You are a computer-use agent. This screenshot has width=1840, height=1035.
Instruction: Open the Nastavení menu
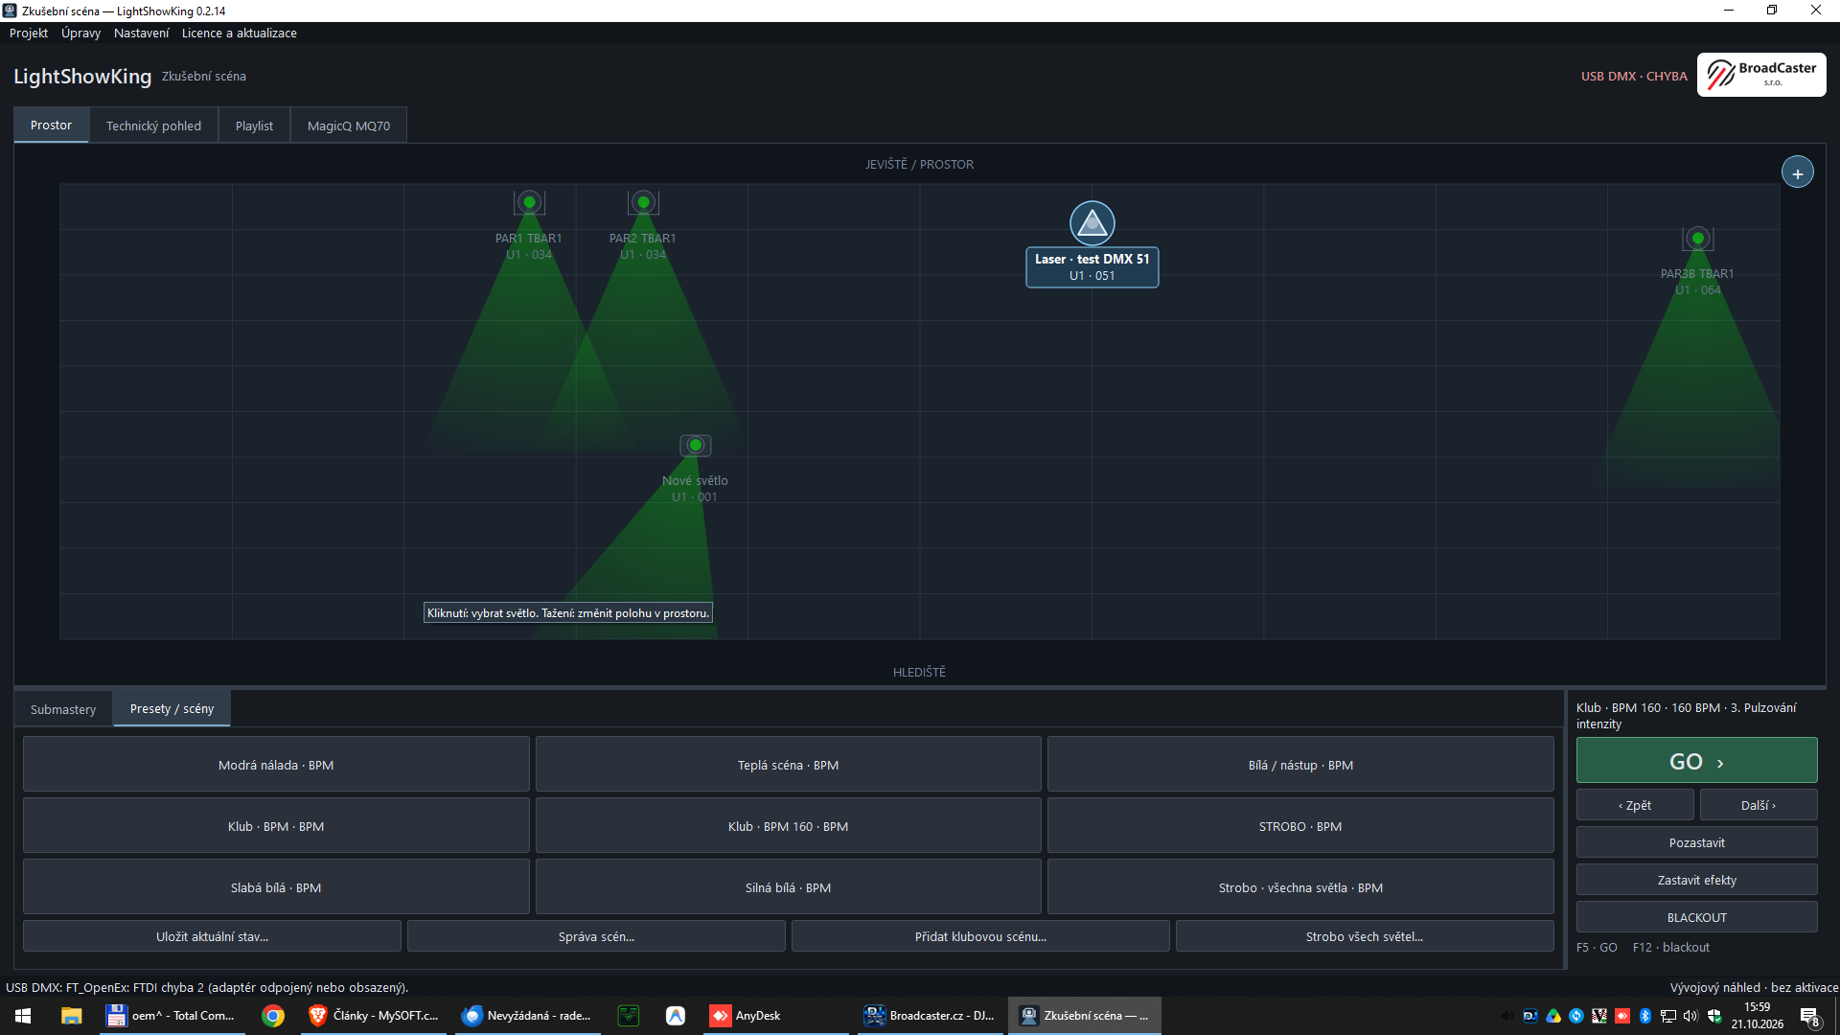141,33
